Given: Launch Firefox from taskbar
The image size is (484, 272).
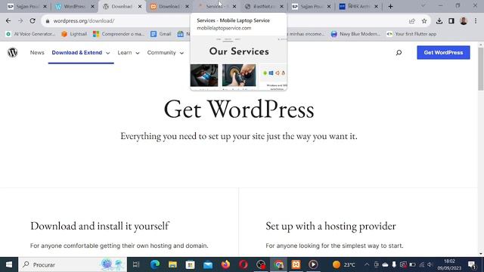Looking at the screenshot, I should (x=225, y=264).
